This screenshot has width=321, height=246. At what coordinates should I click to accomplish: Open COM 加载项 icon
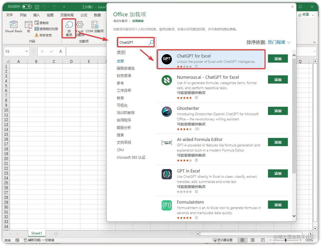(x=95, y=25)
